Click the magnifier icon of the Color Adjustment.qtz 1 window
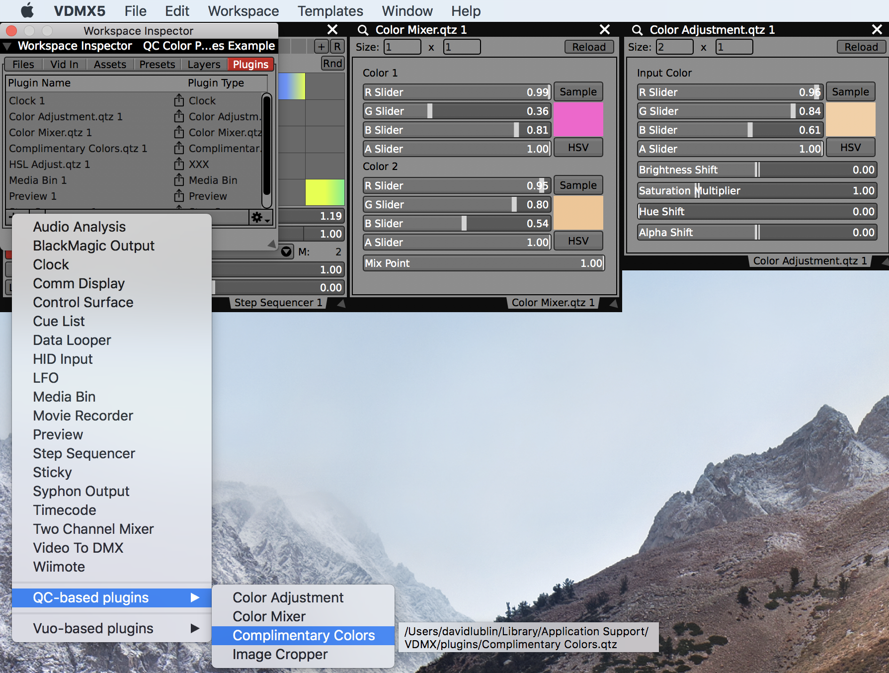 (637, 30)
